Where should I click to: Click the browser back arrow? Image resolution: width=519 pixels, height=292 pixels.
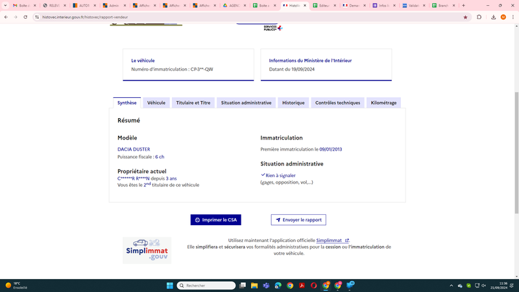point(6,18)
